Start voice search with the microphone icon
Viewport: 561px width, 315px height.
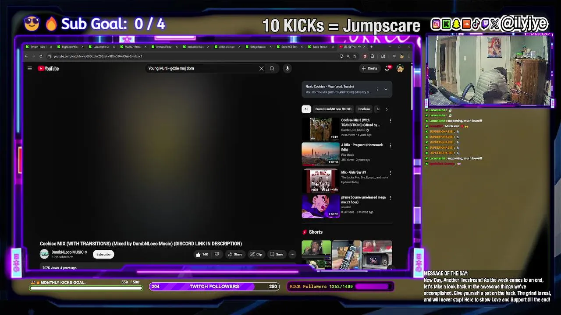(x=287, y=68)
